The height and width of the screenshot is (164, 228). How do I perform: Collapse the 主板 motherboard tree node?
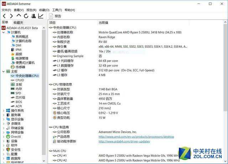coord(4,72)
